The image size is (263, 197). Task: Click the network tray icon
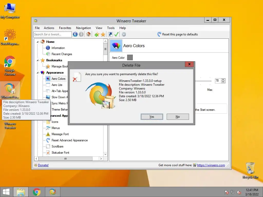click(x=233, y=192)
